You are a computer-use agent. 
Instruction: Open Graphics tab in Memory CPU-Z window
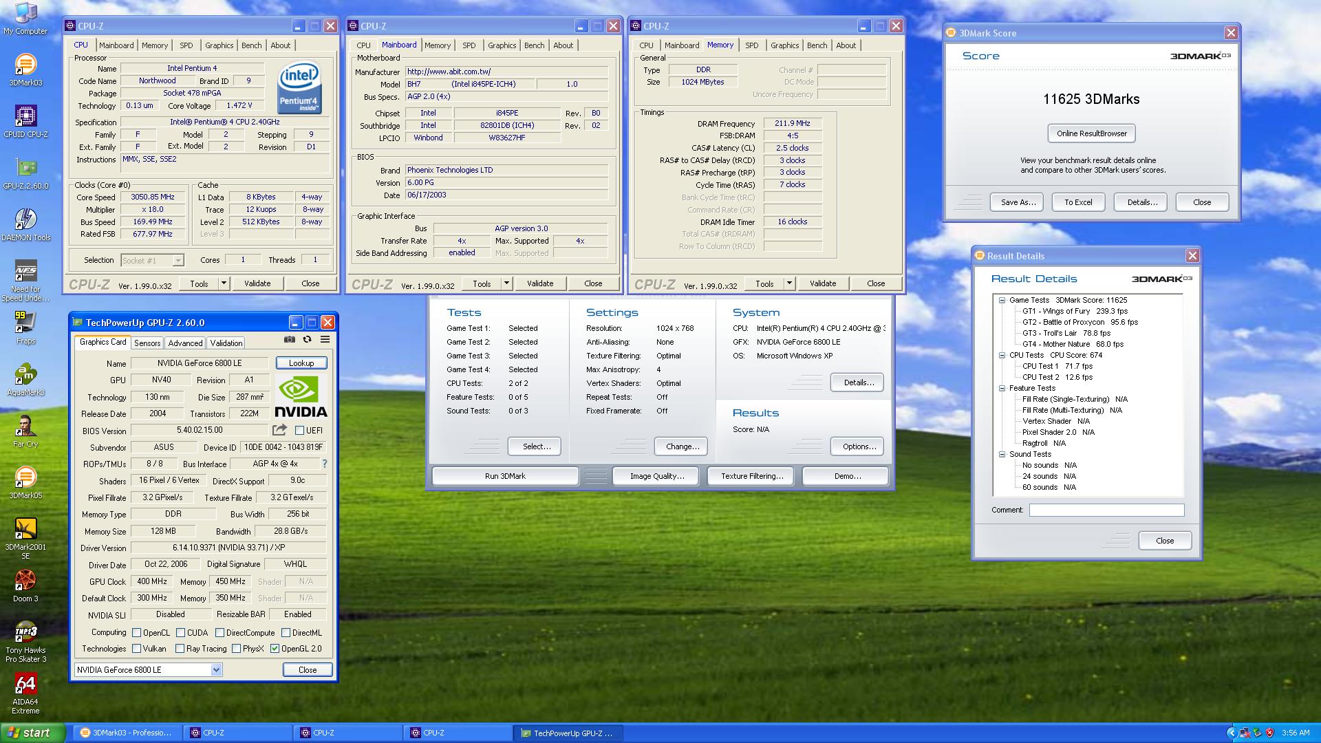tap(784, 45)
